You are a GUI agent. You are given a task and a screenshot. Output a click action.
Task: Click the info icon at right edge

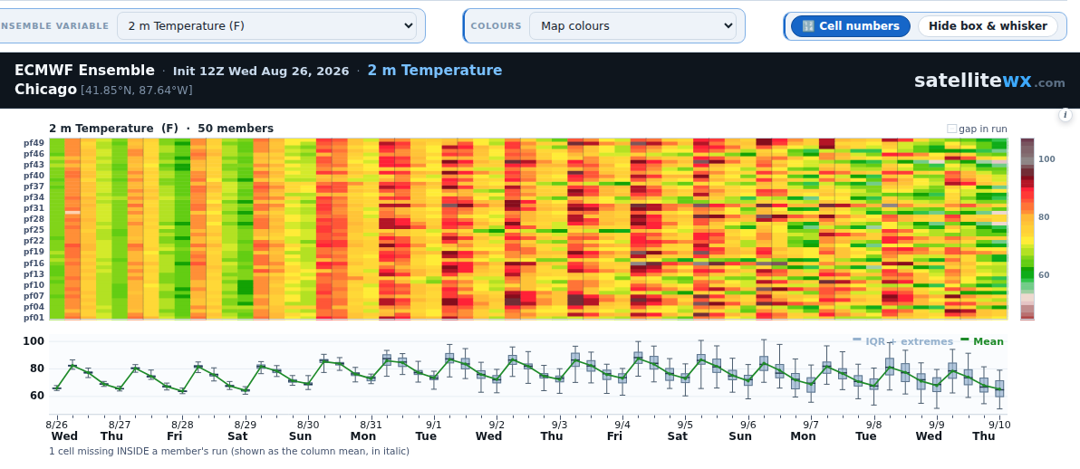(x=1066, y=115)
